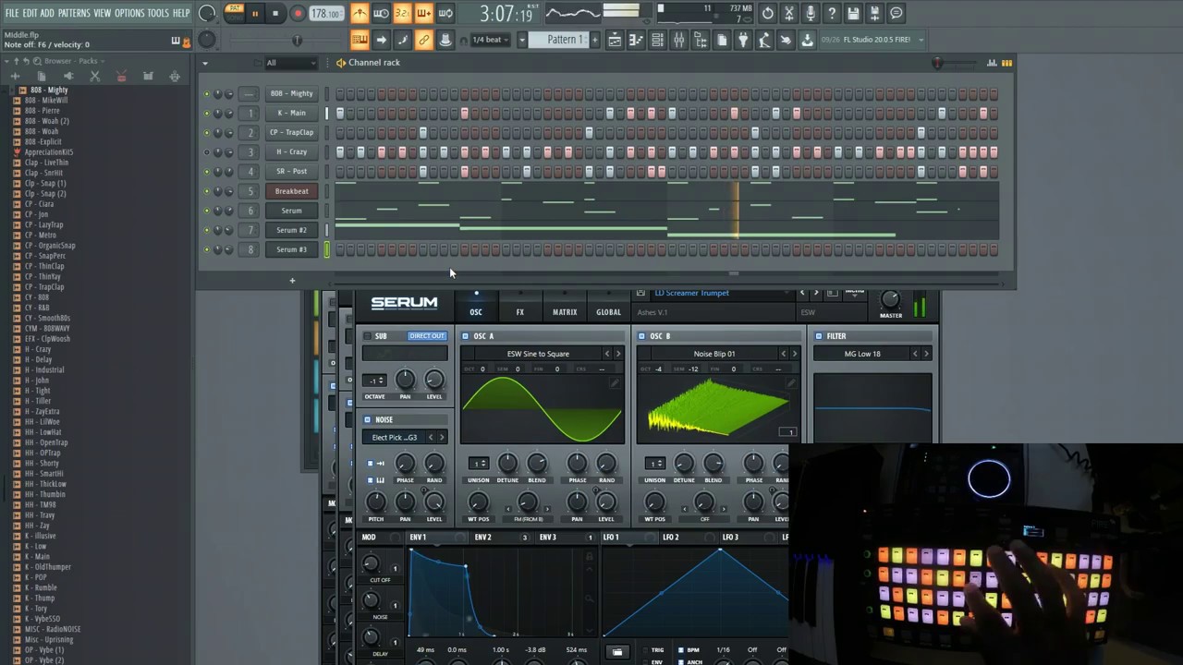Toggle the wait for input icon
Image resolution: width=1183 pixels, height=665 pixels.
pos(381,14)
